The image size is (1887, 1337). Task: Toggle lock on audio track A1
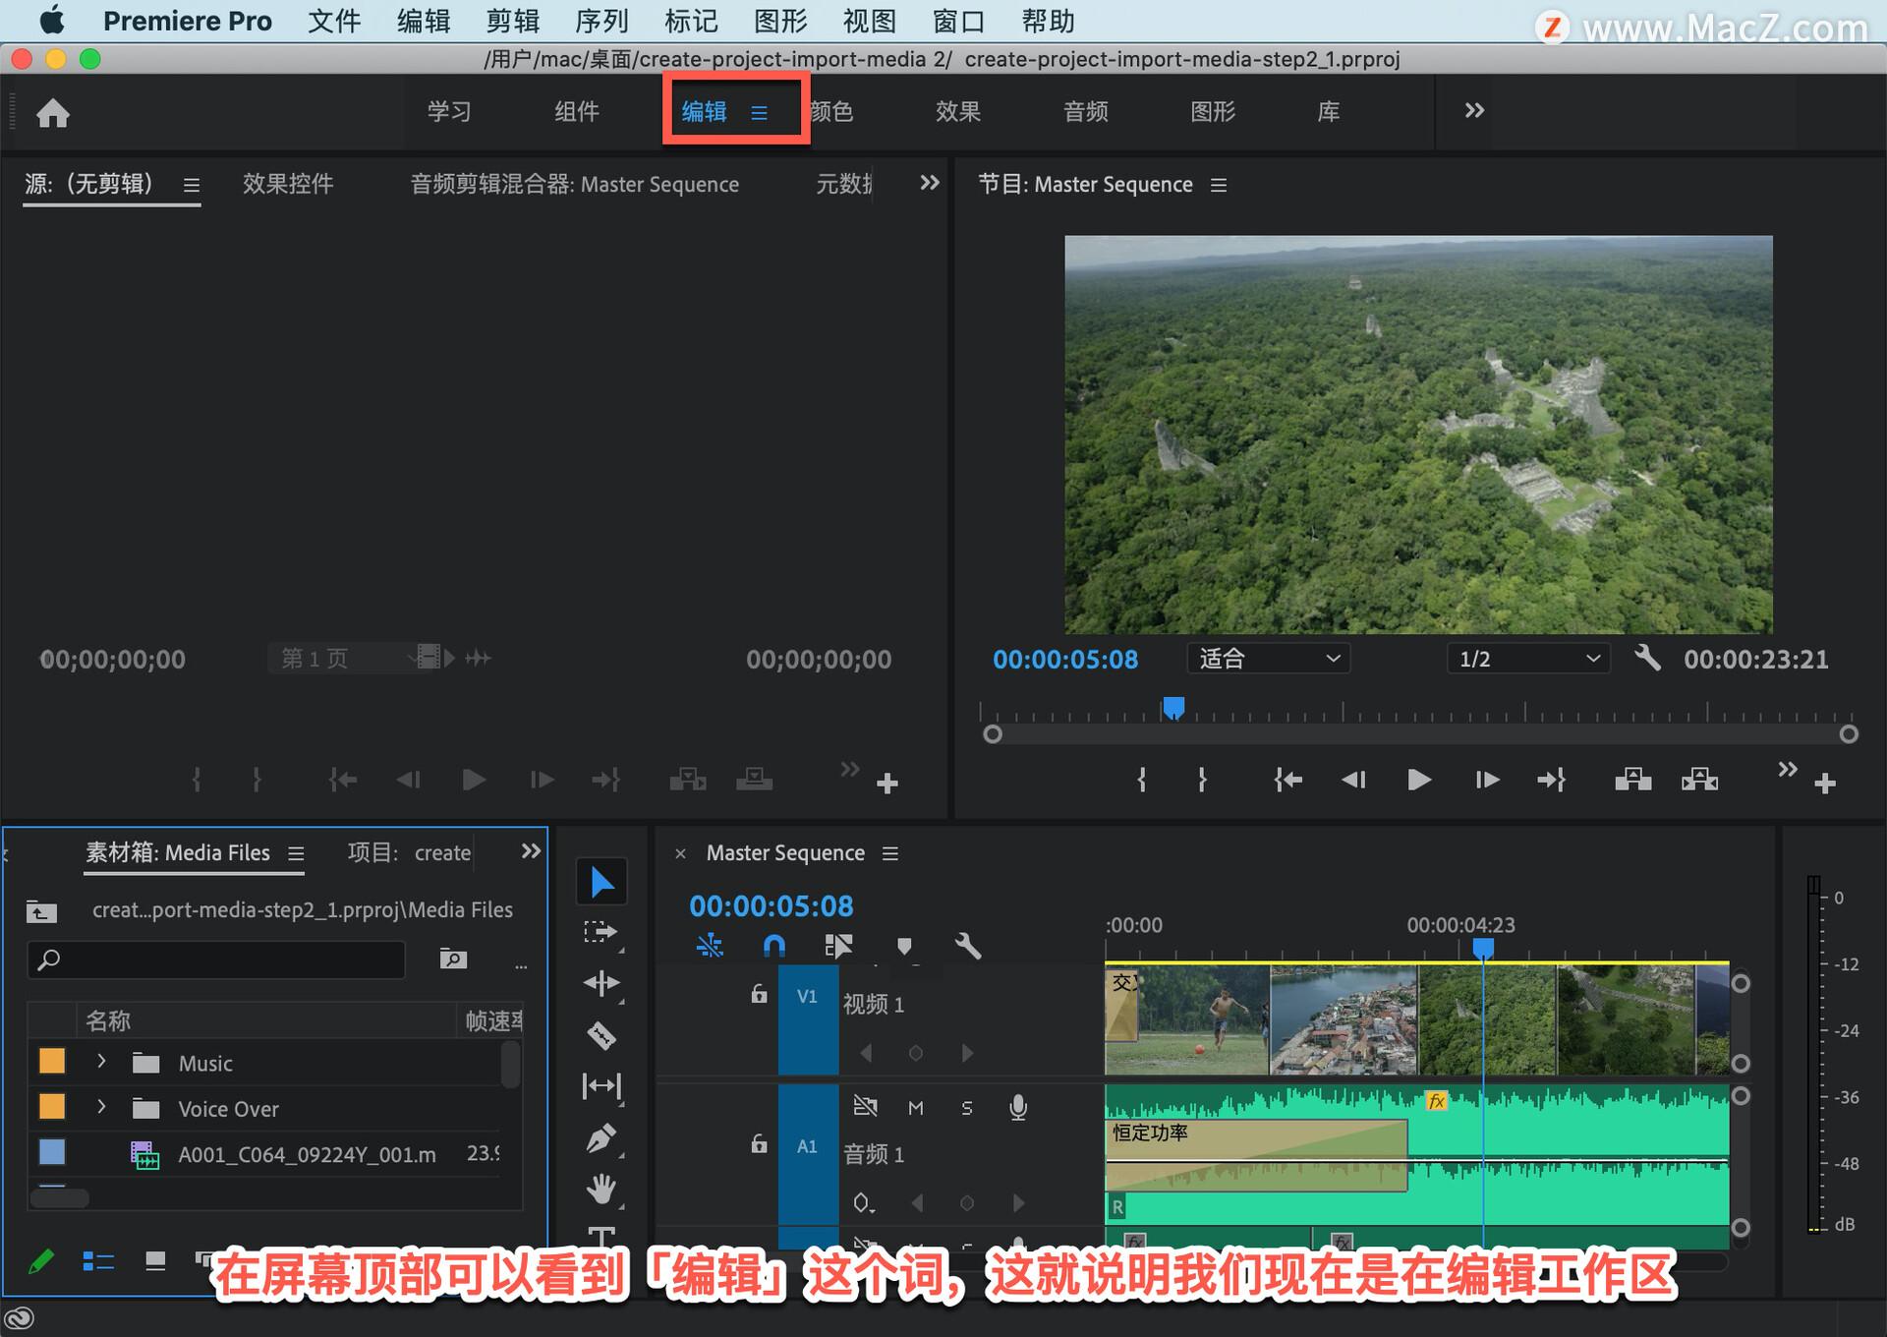[759, 1143]
